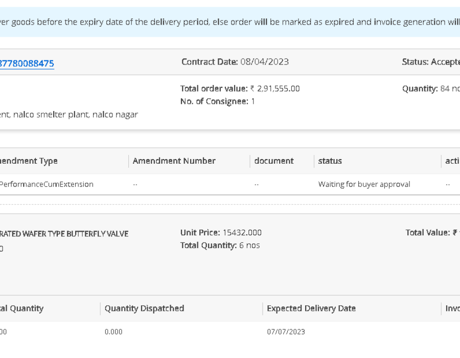This screenshot has height=358, width=460.
Task: Click the Expected Delivery Date column header
Action: pos(311,308)
